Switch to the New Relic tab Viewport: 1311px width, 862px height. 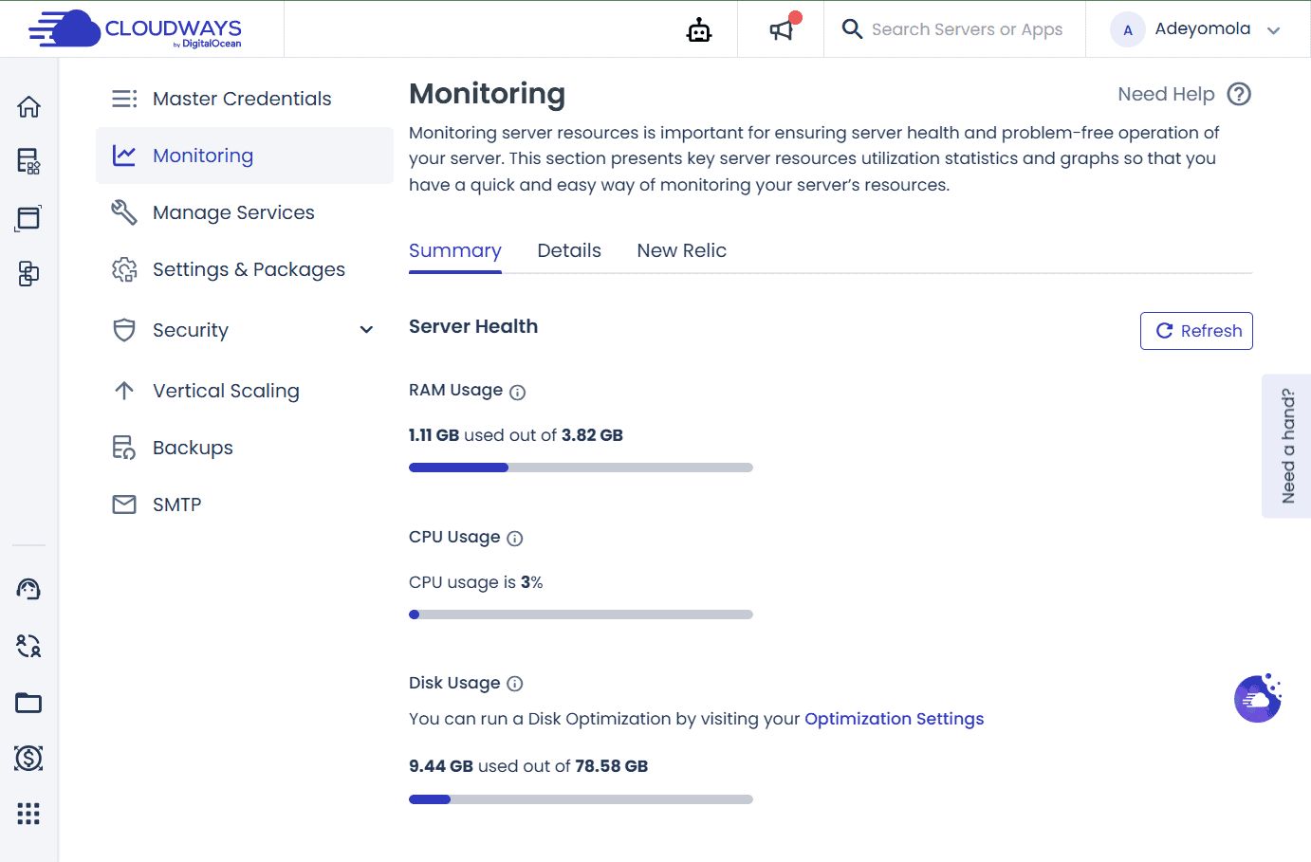point(682,250)
